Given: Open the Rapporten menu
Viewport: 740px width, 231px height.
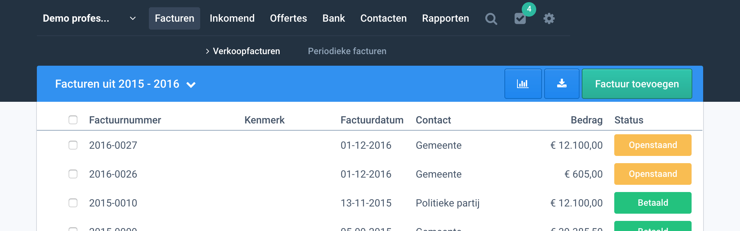Looking at the screenshot, I should [x=445, y=18].
